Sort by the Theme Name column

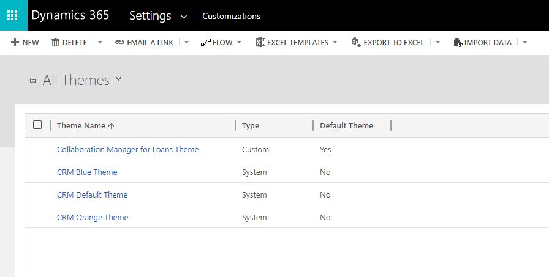point(81,126)
